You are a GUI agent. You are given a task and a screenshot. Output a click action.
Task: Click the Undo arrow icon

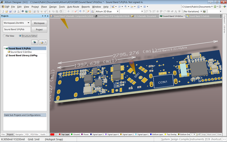(x=80, y=11)
